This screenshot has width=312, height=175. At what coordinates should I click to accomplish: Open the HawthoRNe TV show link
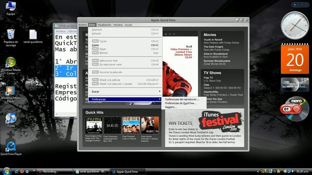[x=211, y=92]
